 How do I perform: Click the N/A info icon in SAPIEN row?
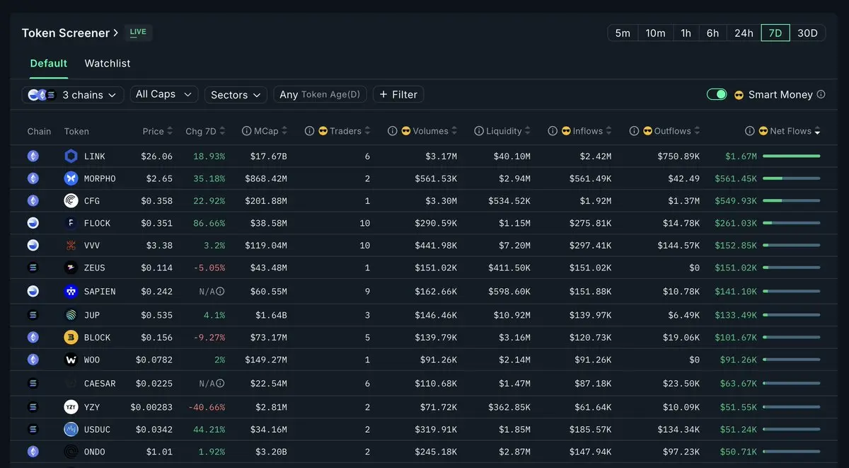pyautogui.click(x=220, y=291)
